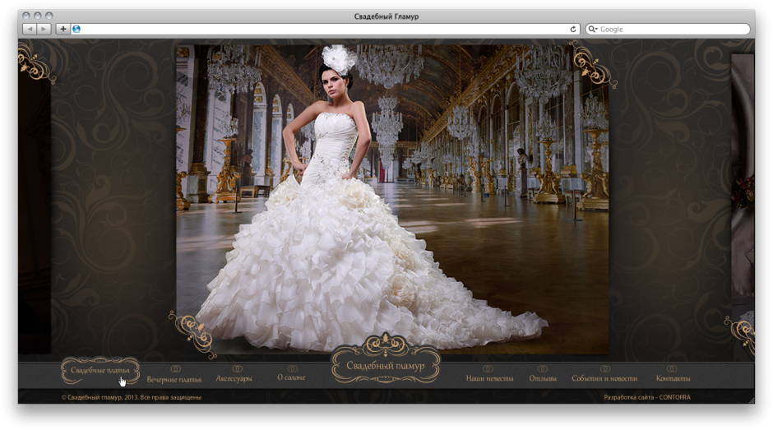Click the browser Forward arrow button
This screenshot has width=773, height=430.
(x=44, y=29)
